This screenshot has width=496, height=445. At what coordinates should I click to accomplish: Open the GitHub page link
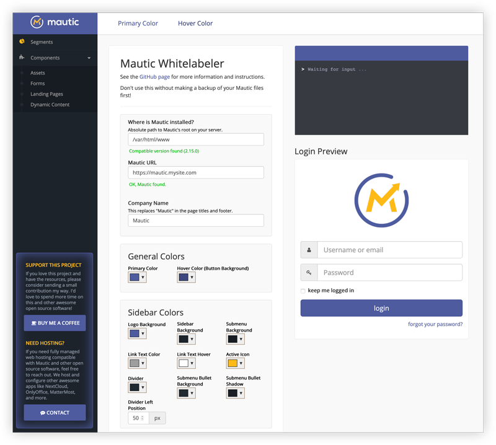coord(155,77)
